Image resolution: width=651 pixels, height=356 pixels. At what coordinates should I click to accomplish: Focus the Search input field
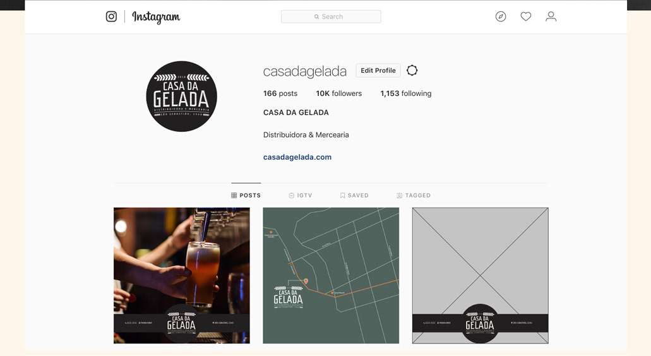point(331,16)
